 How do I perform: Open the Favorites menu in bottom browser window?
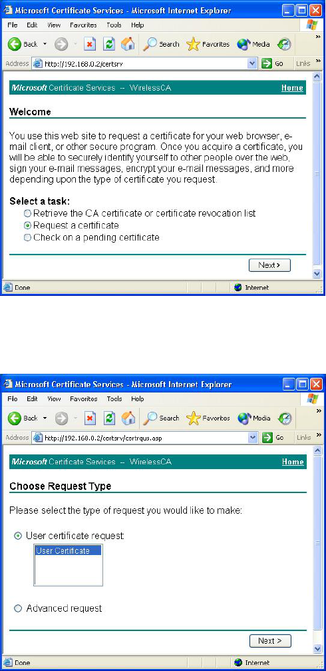coord(84,399)
